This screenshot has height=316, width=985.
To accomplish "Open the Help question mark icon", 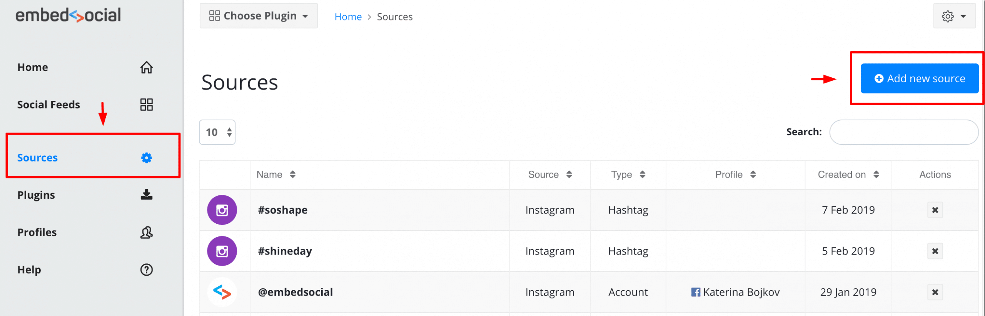I will click(x=146, y=270).
